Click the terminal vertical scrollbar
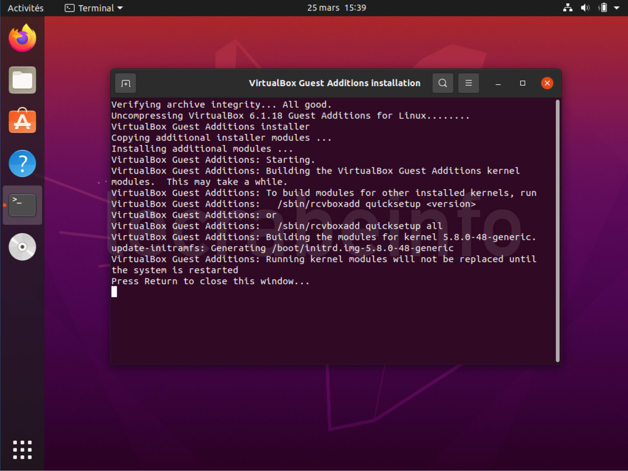 558,231
